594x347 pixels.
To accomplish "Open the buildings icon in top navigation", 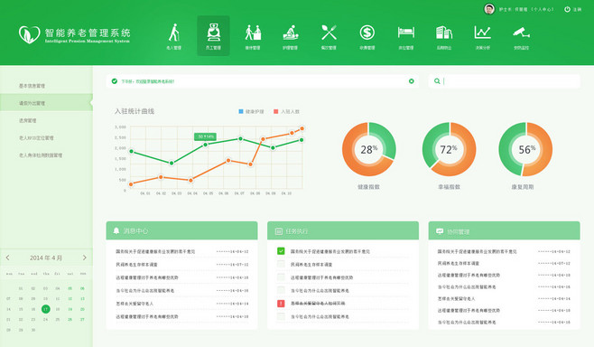I will tap(444, 33).
